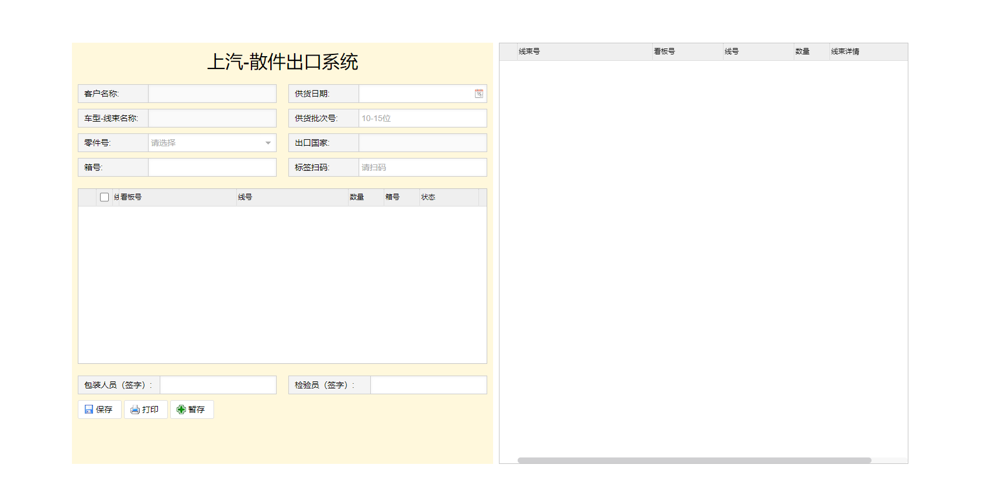
Task: Open the calendar picker for 供货日期
Action: (x=479, y=94)
